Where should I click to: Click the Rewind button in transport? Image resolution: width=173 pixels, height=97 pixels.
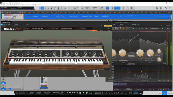pos(70,93)
